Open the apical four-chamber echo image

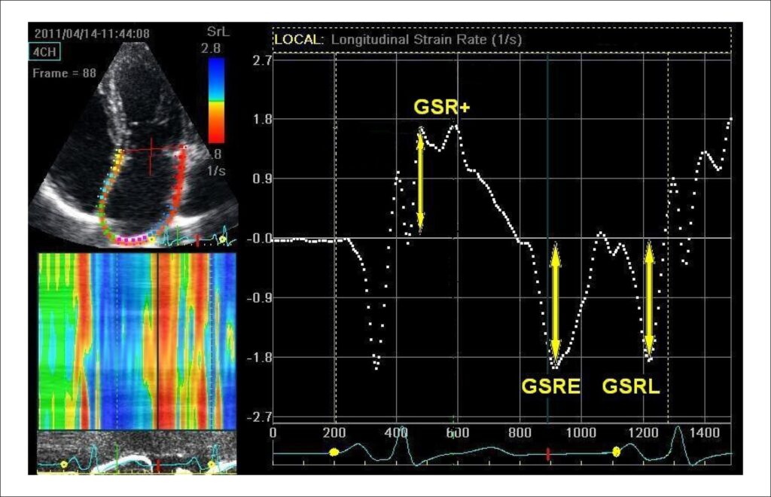(133, 145)
